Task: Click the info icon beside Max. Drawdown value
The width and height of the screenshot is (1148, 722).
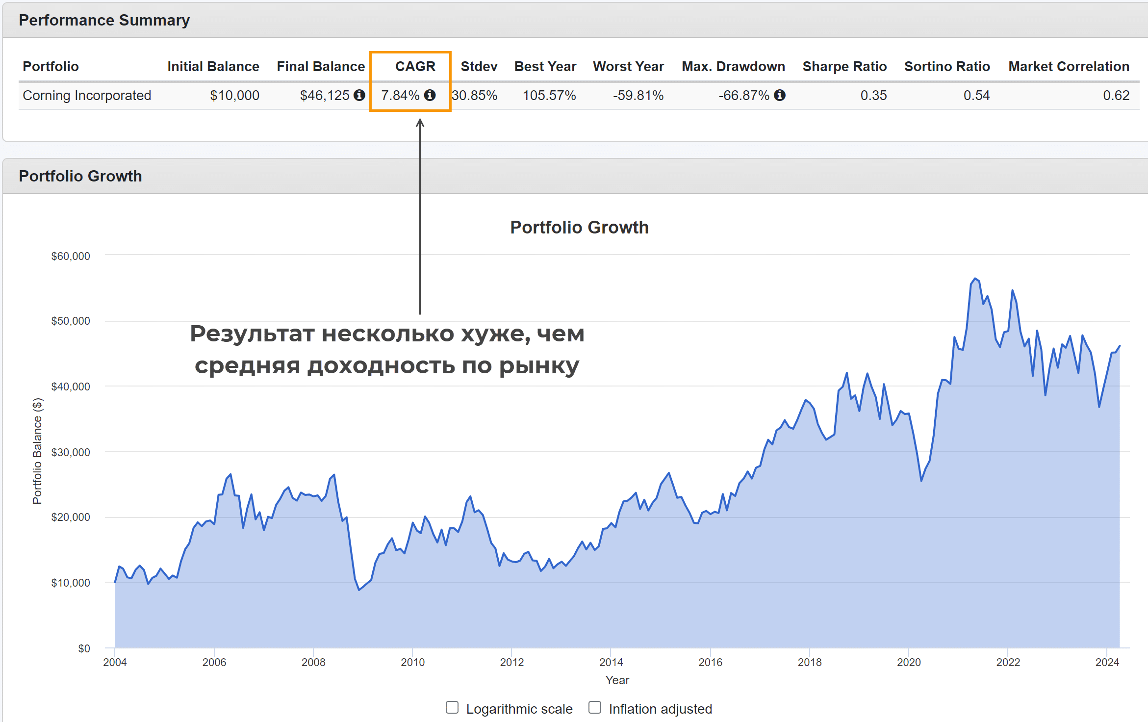Action: [x=780, y=95]
